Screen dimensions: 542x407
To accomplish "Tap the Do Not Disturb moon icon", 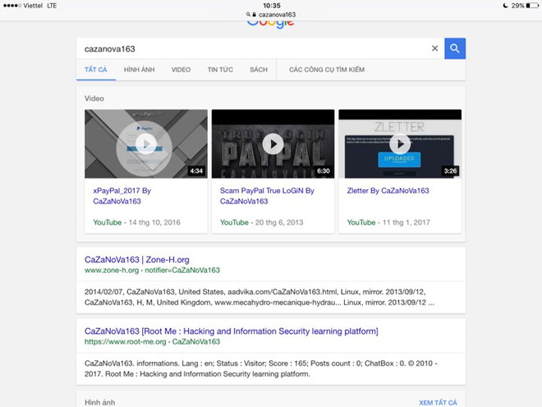I will pyautogui.click(x=505, y=6).
